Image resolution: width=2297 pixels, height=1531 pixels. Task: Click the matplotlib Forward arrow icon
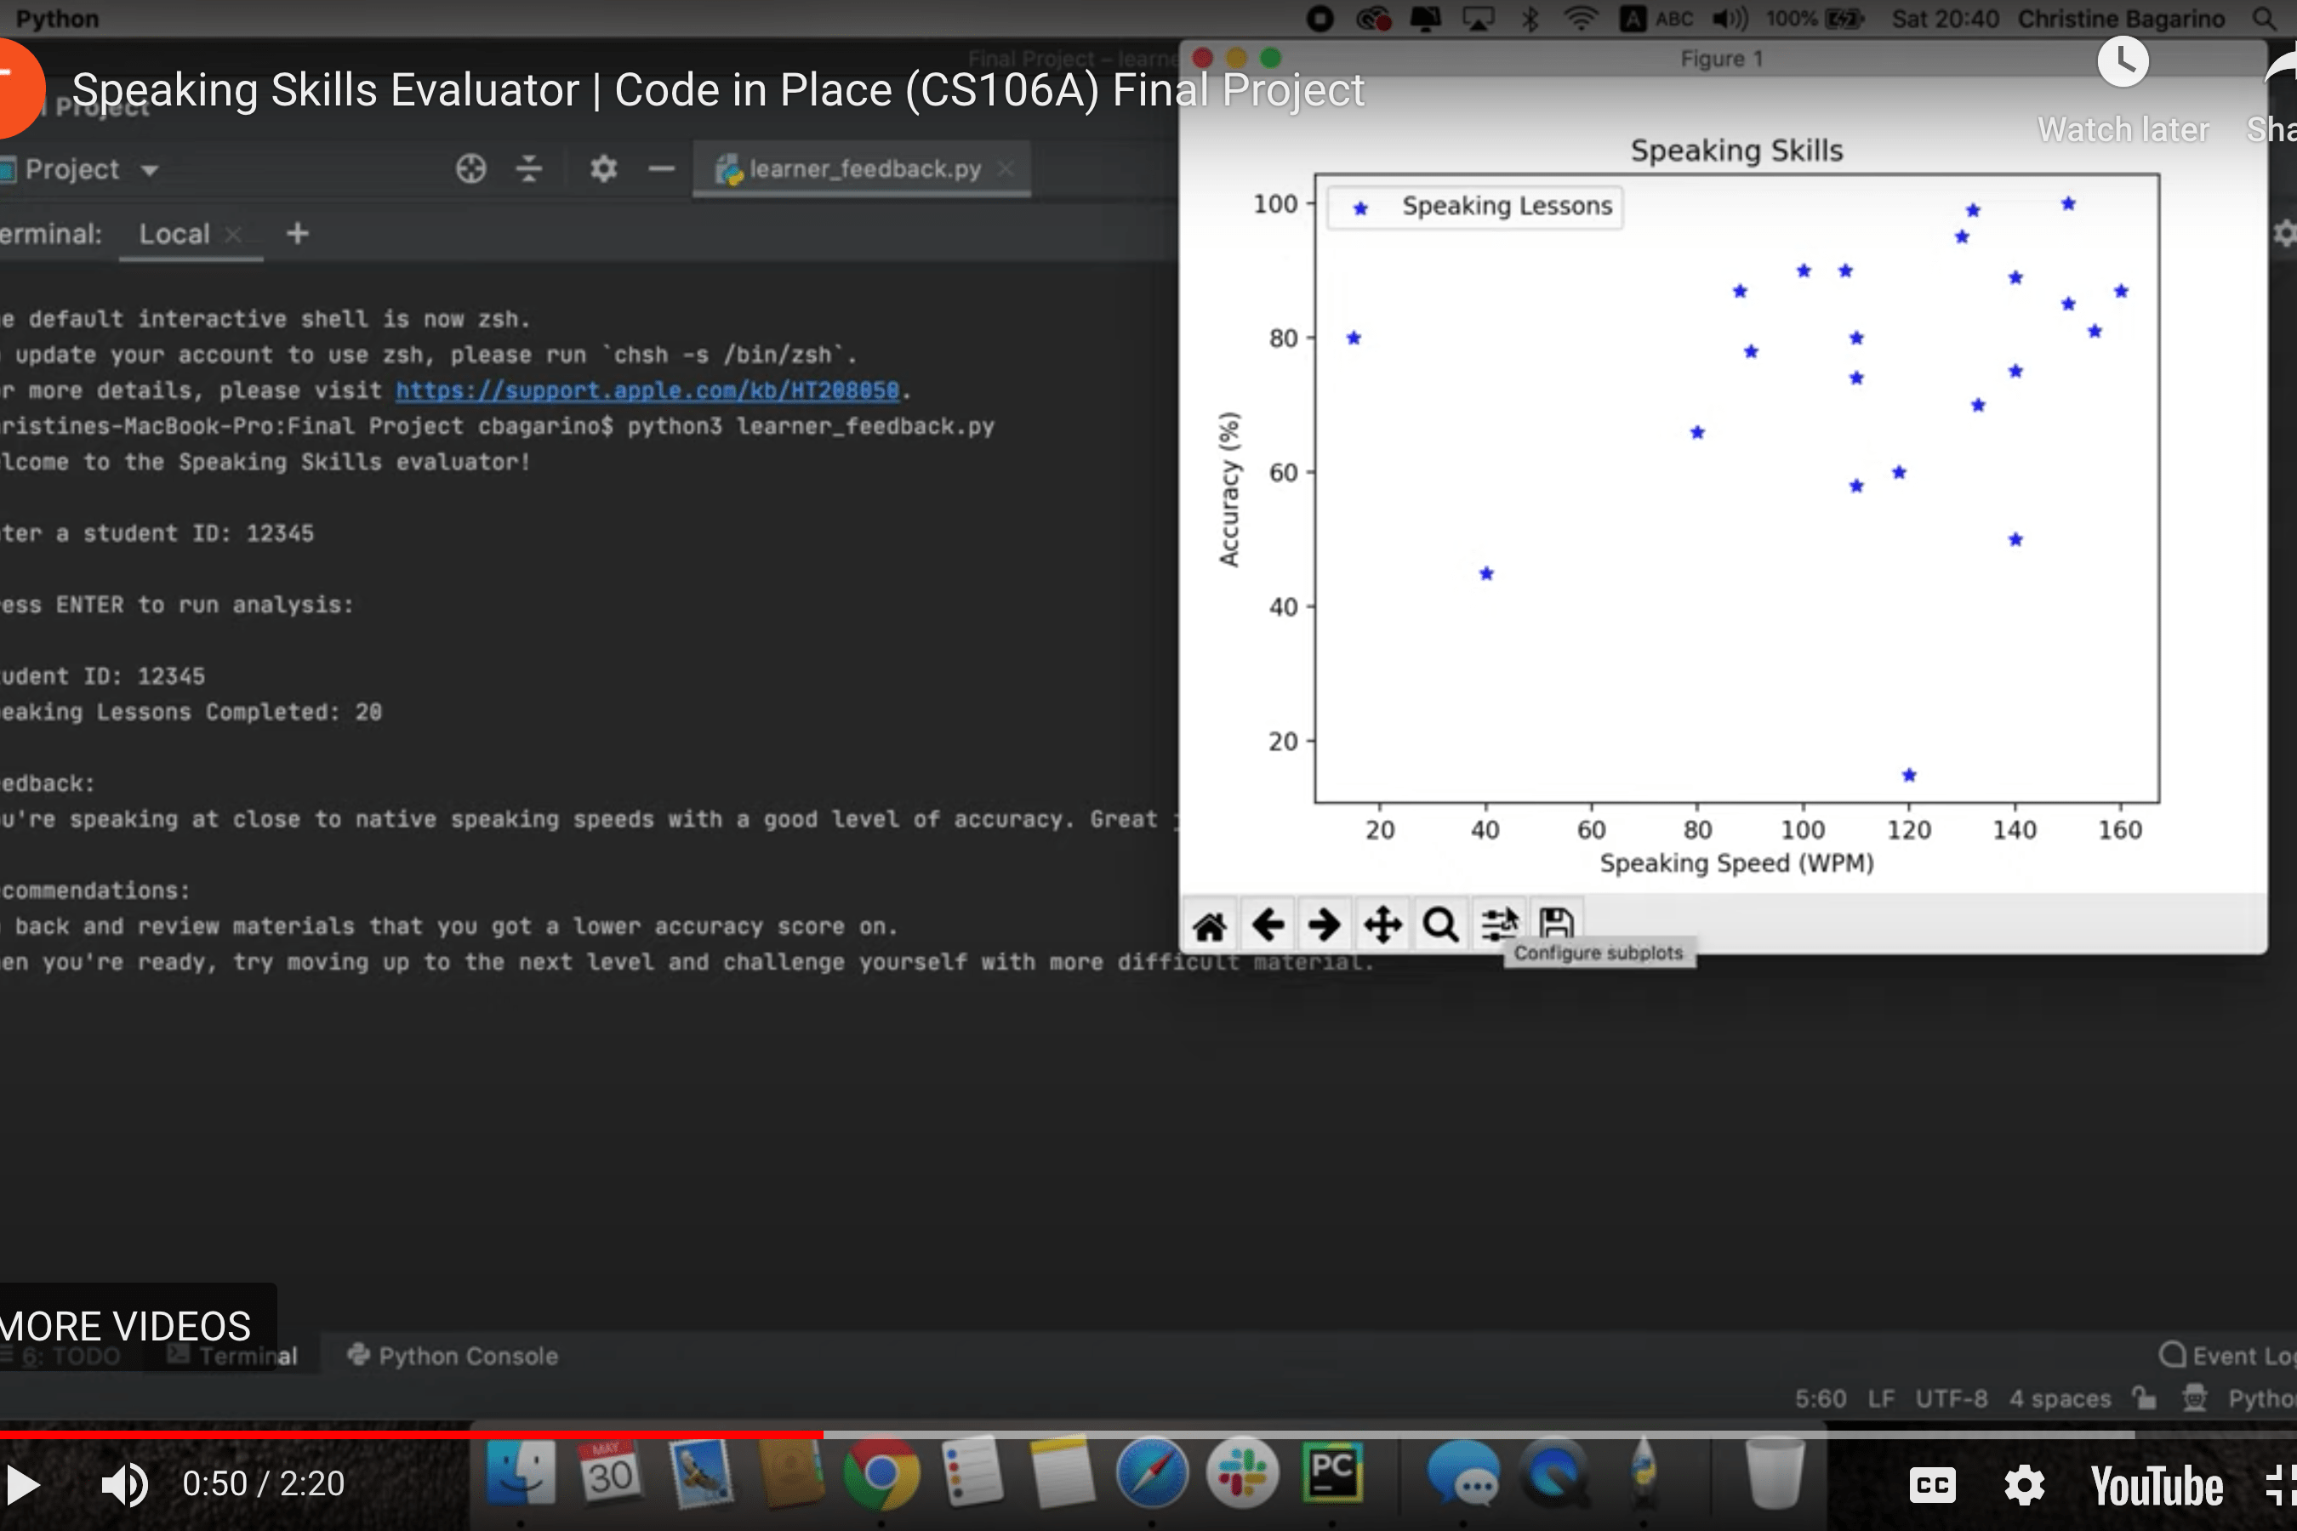coord(1325,924)
